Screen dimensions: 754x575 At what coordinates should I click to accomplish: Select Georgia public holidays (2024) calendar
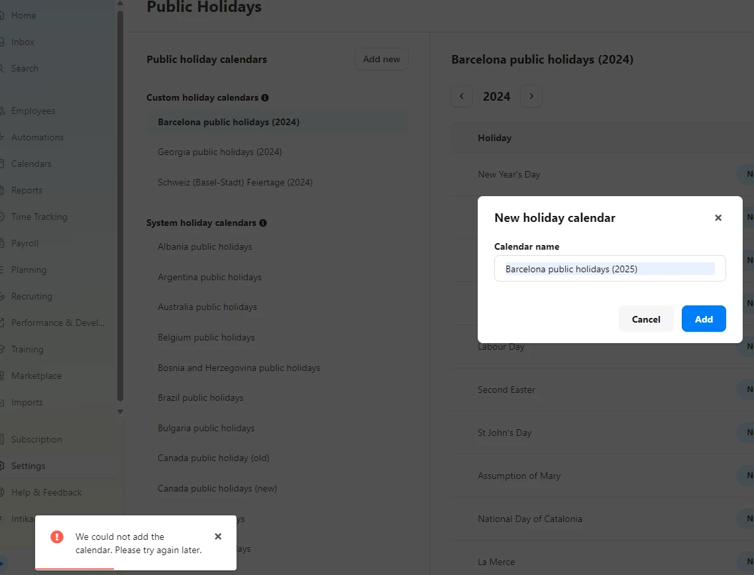pos(220,152)
